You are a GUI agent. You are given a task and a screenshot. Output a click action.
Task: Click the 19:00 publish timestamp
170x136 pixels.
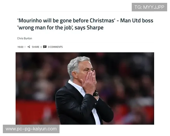point(20,47)
